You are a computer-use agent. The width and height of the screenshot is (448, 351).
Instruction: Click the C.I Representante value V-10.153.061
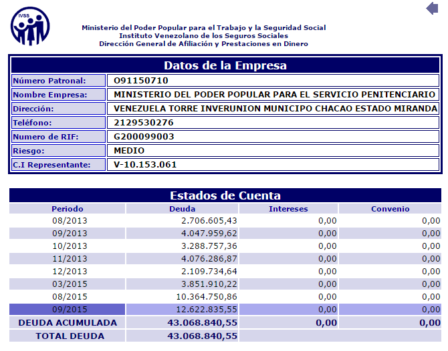coord(145,165)
